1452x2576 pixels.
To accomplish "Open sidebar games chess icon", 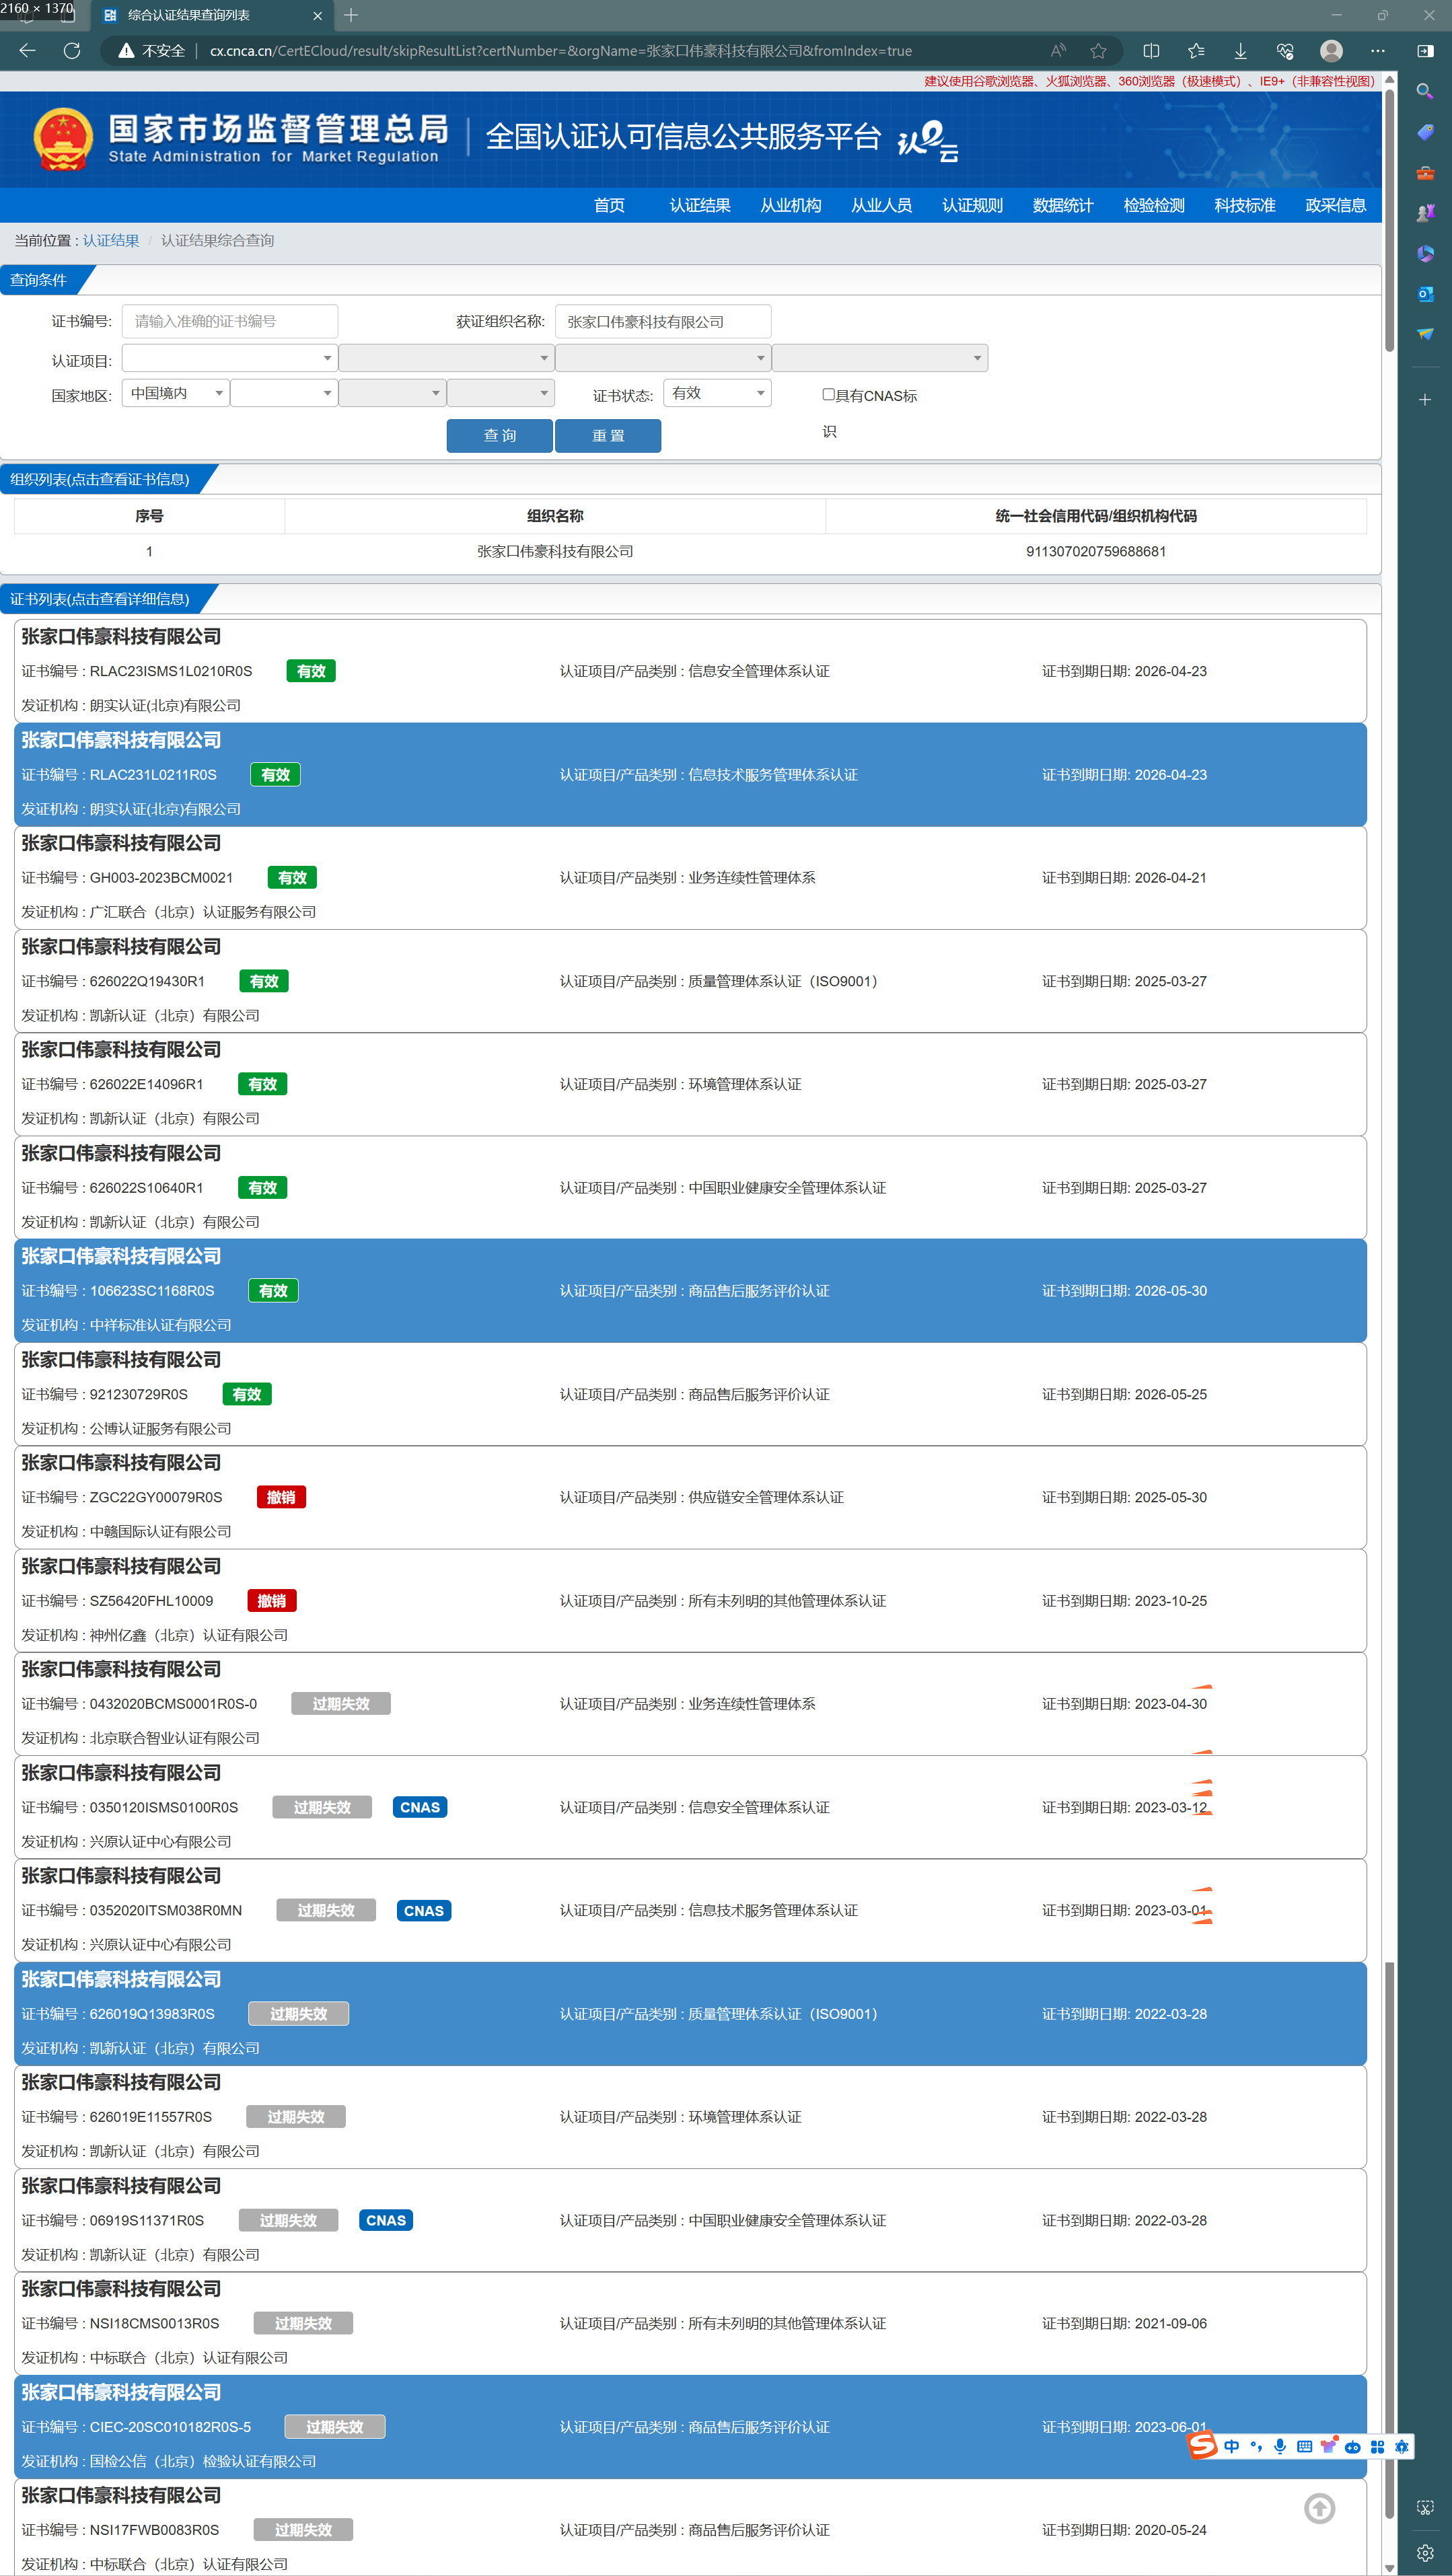I will point(1425,213).
